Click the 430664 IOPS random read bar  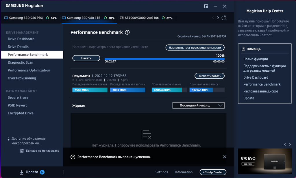click(169, 90)
